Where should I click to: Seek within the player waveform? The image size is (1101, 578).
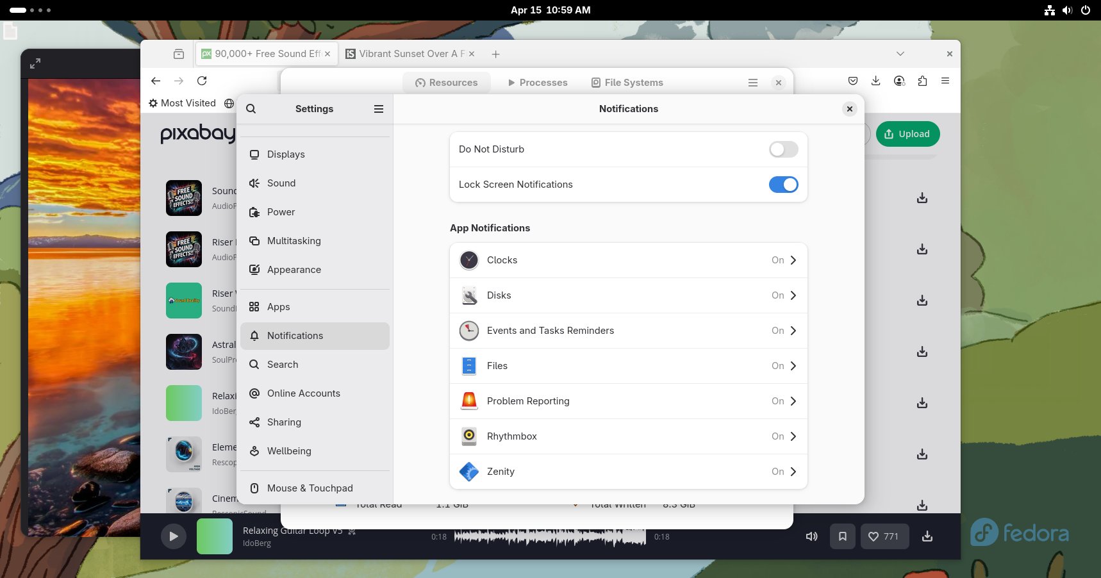(x=550, y=537)
